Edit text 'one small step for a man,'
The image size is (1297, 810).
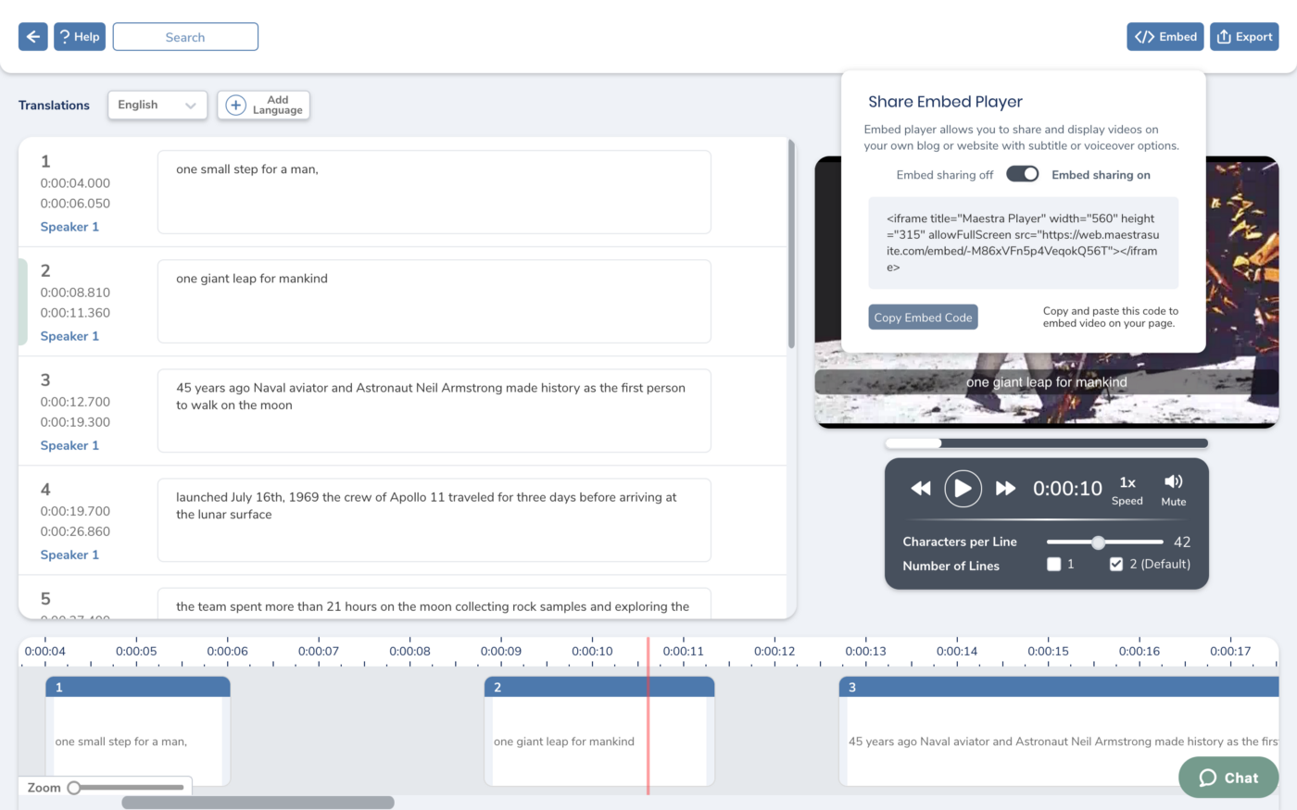click(x=434, y=192)
